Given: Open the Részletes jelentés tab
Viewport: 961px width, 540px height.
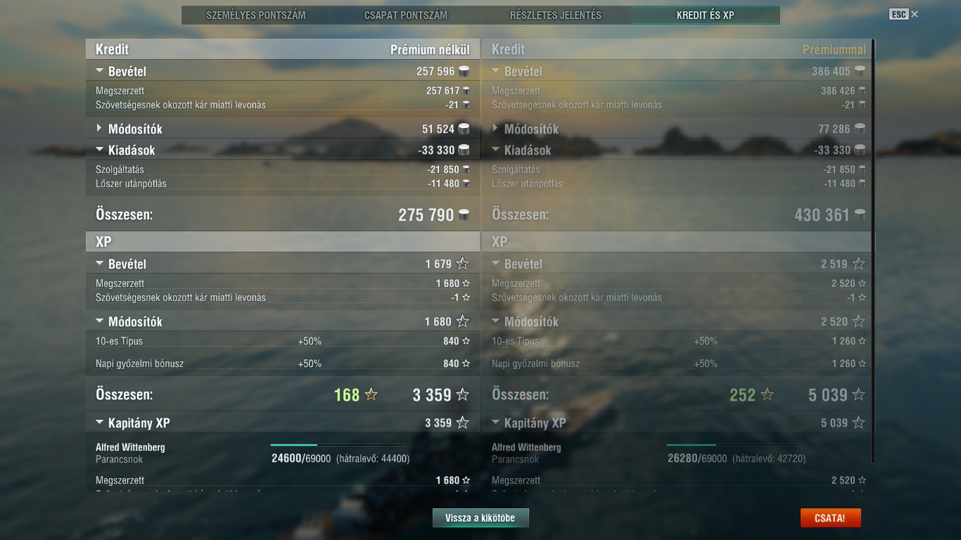Looking at the screenshot, I should point(556,15).
